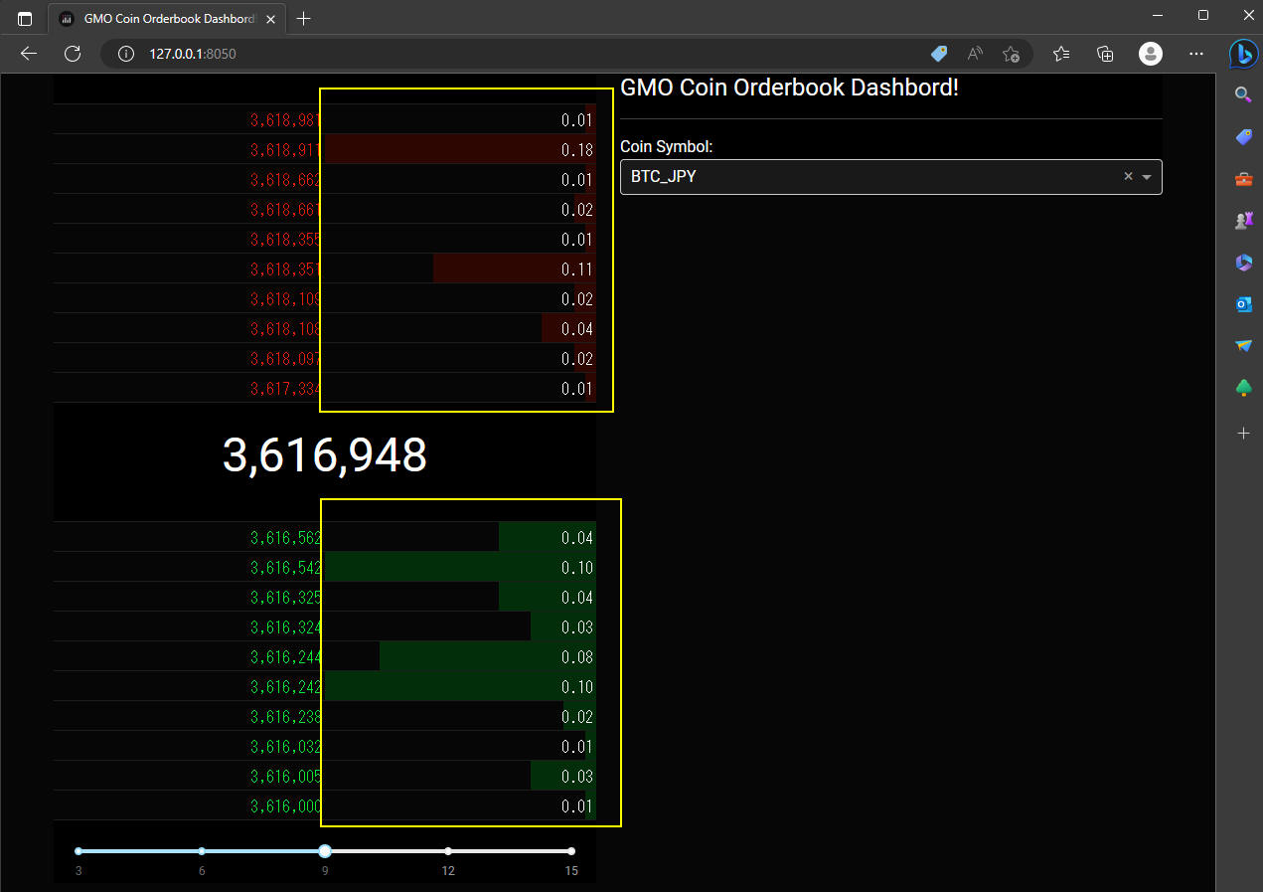
Task: Click the 0.08 bid size value
Action: pos(577,657)
